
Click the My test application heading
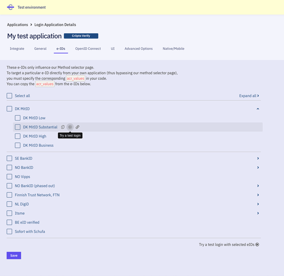click(x=34, y=36)
